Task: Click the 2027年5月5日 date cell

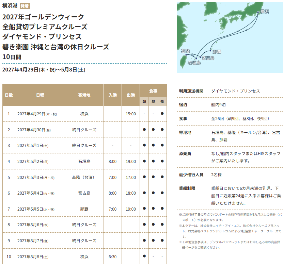Action: (36, 209)
